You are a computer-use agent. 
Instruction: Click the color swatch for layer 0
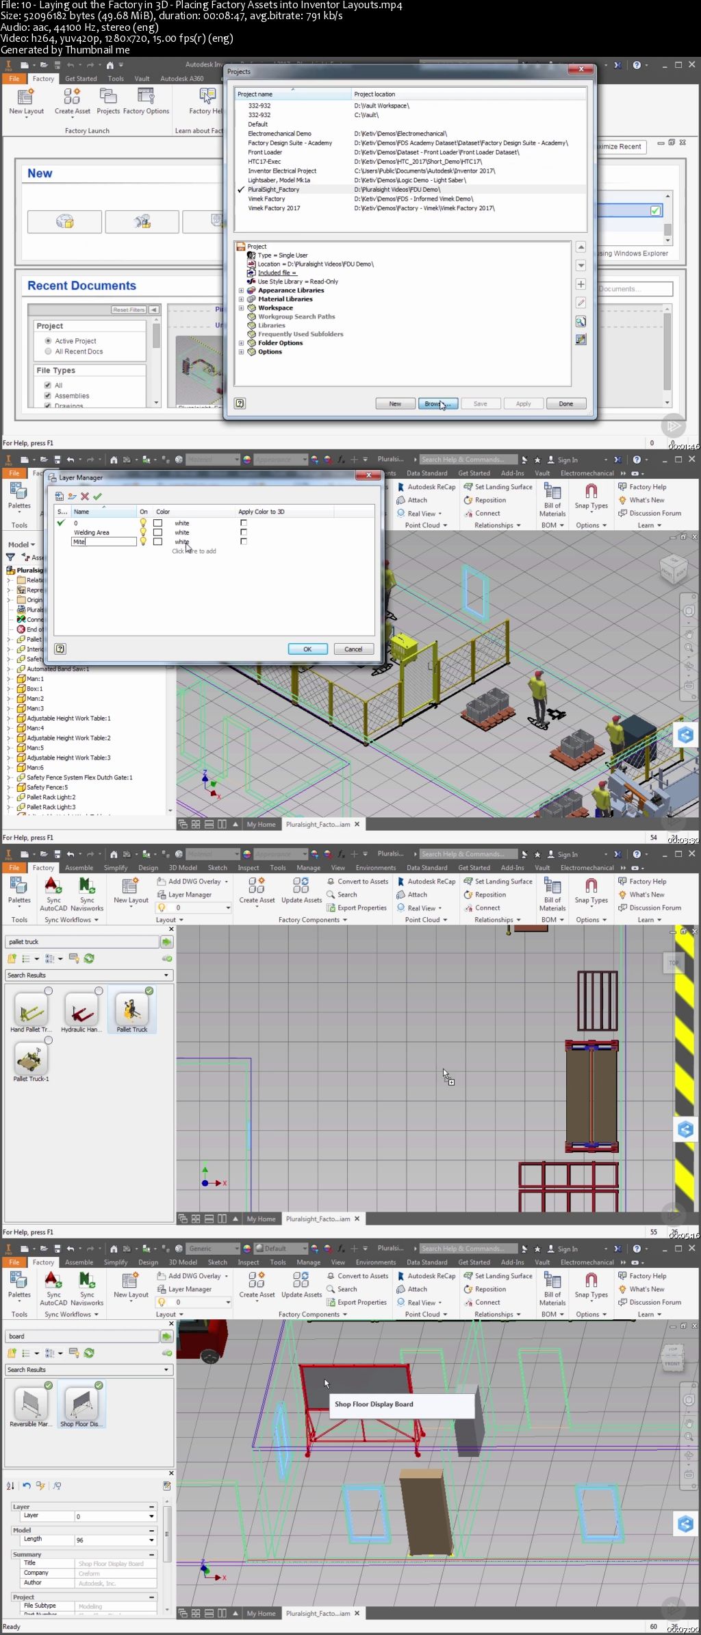pyautogui.click(x=157, y=523)
